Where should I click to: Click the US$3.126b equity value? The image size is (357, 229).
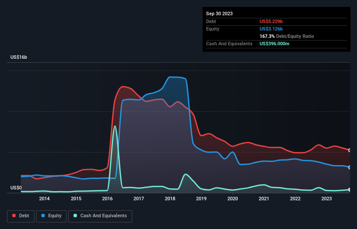(271, 29)
